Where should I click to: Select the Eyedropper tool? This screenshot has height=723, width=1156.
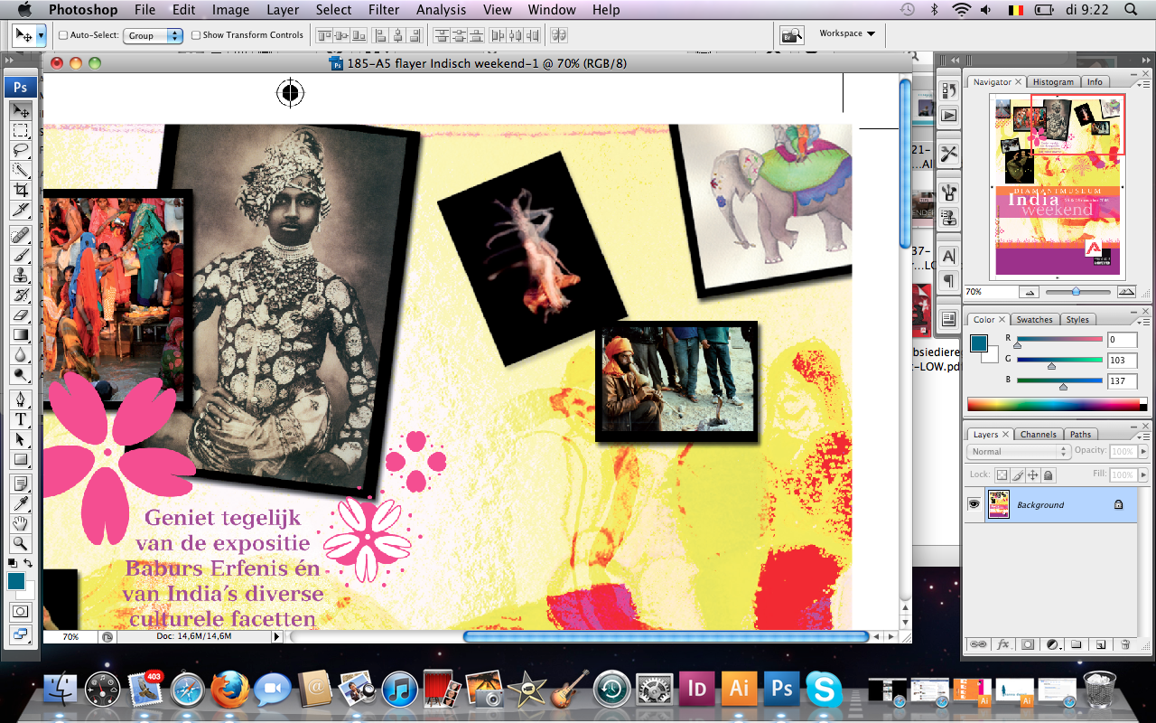coord(20,502)
